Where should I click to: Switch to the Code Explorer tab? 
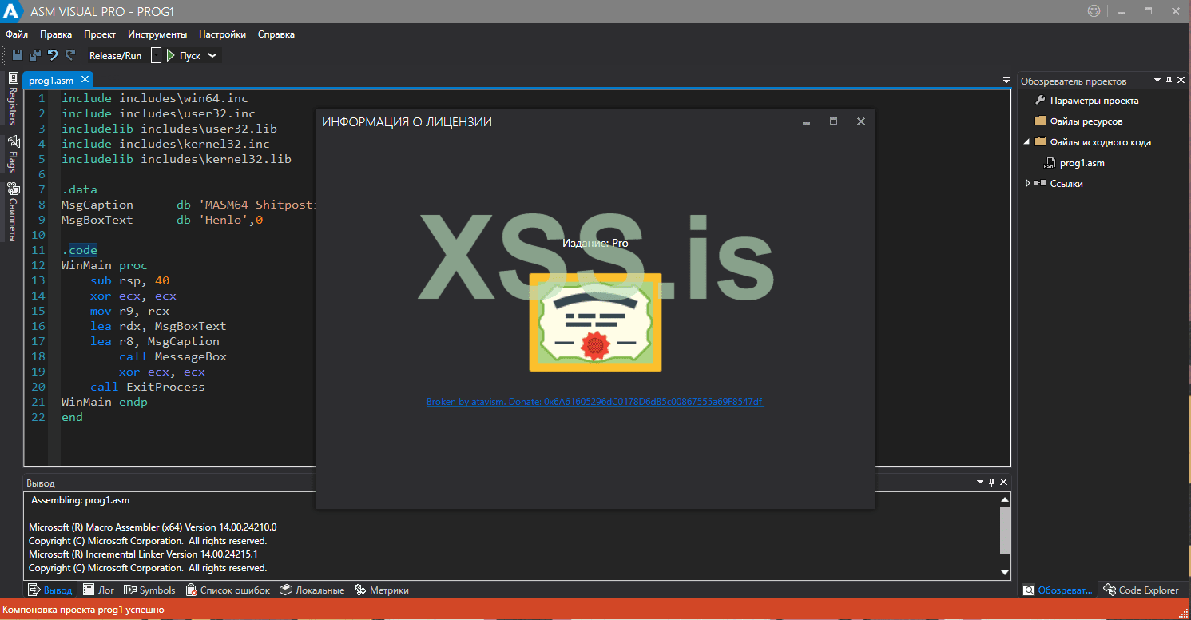tap(1141, 590)
